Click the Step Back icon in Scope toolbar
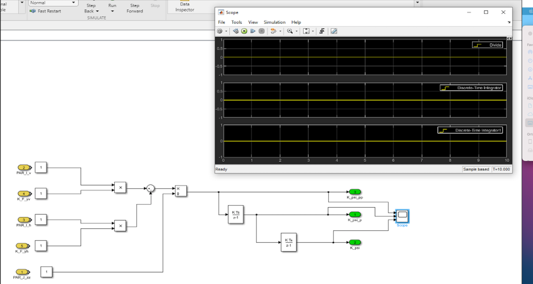The image size is (533, 284). tap(235, 31)
